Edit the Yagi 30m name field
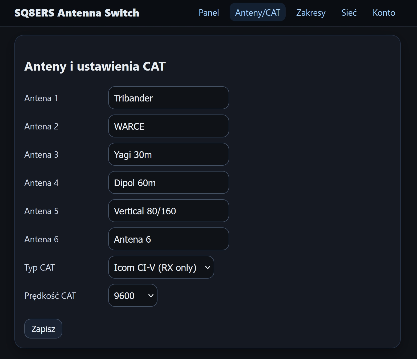This screenshot has height=359, width=417. pyautogui.click(x=168, y=154)
